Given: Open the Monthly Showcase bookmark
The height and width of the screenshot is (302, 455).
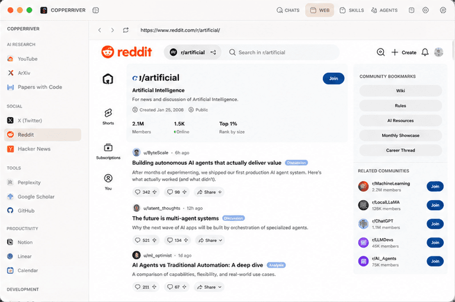Looking at the screenshot, I should 400,136.
